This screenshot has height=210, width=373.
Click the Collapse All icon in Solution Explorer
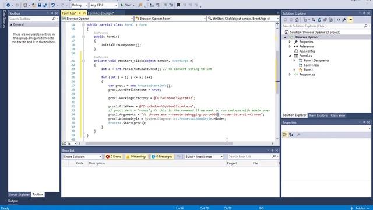(325, 20)
